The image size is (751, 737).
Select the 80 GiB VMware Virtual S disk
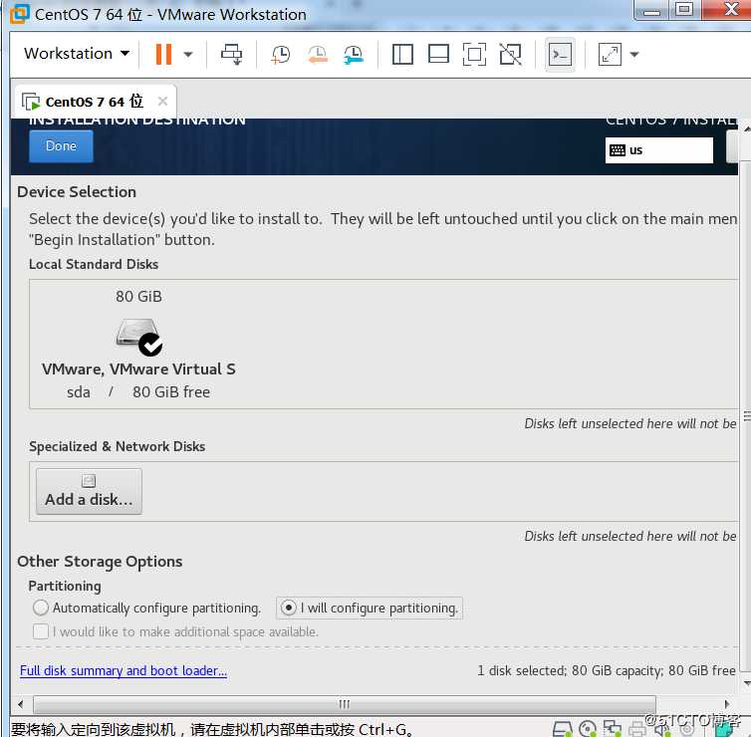138,345
